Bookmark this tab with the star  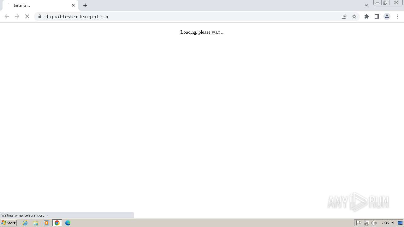(354, 16)
